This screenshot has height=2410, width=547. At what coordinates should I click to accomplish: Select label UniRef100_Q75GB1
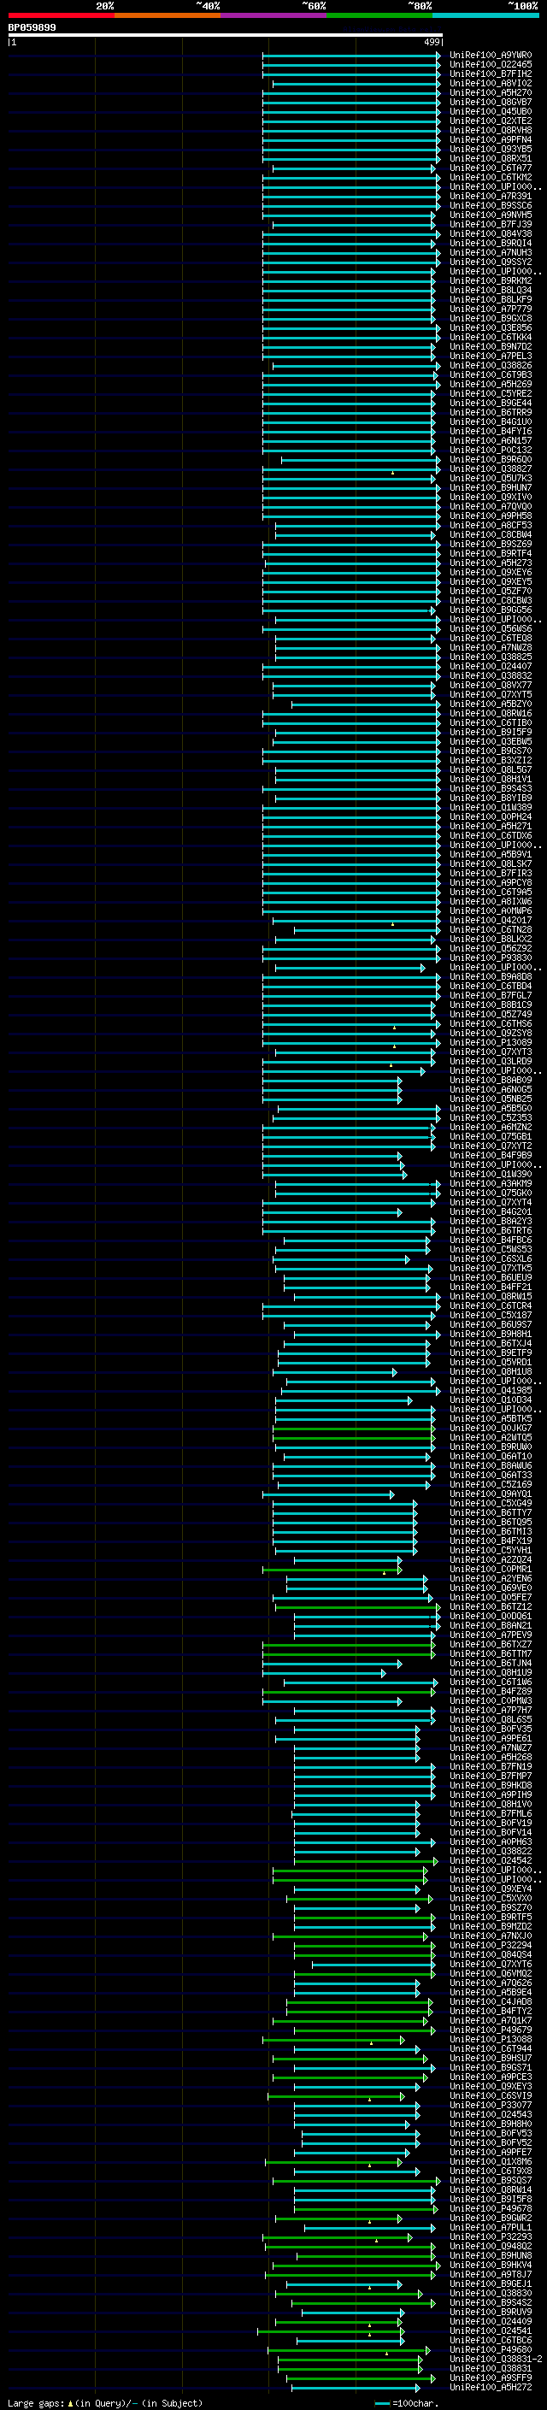(x=490, y=1137)
